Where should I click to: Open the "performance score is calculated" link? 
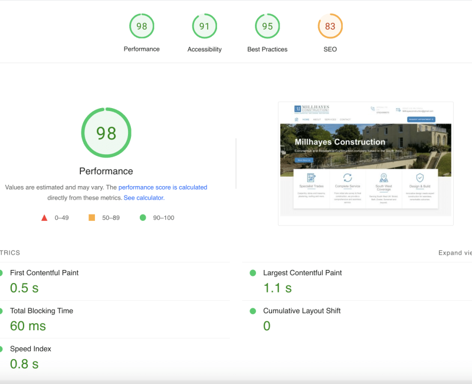click(x=163, y=187)
